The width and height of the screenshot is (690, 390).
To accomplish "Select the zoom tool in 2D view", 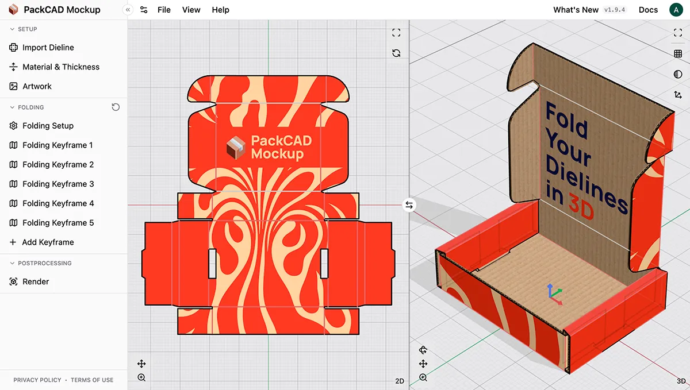I will point(141,377).
